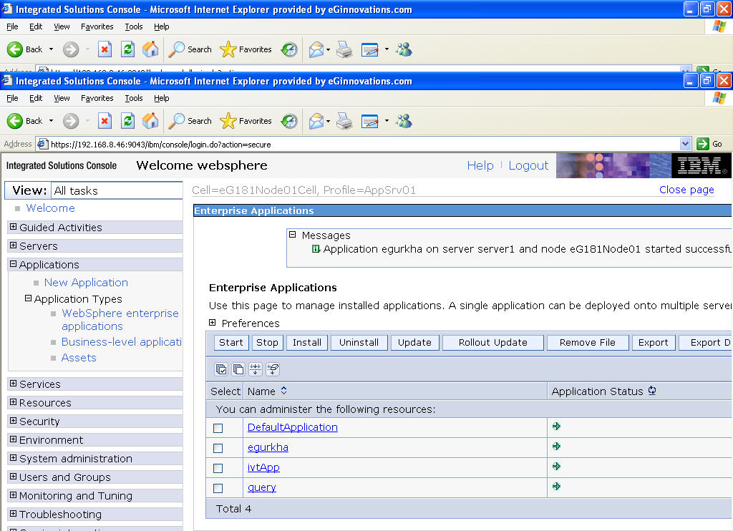
Task: Check the egurkha checkbox
Action: click(x=218, y=448)
